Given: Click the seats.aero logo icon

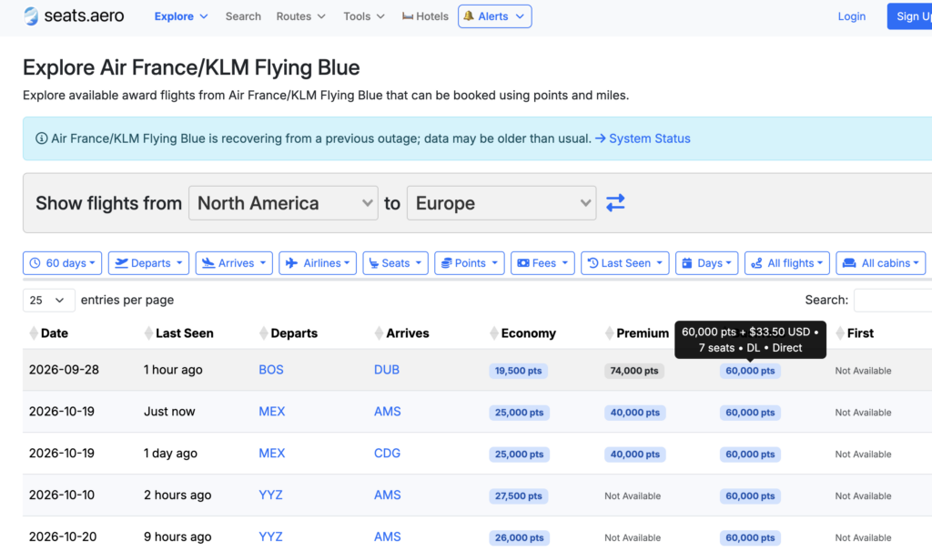Looking at the screenshot, I should 31,16.
